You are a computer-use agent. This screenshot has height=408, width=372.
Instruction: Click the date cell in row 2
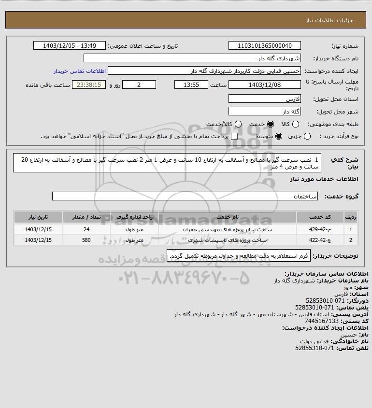(x=38, y=240)
